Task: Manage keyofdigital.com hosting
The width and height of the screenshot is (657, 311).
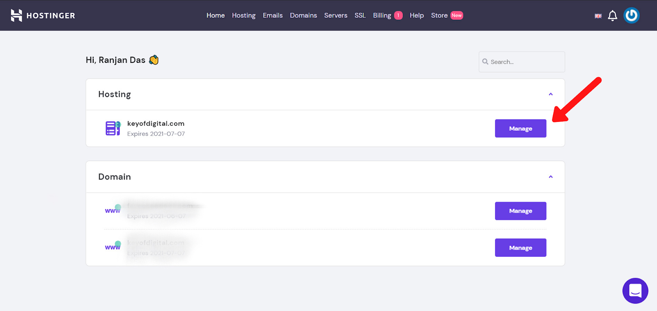Action: click(521, 128)
